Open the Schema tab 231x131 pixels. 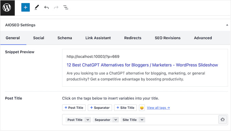65,38
